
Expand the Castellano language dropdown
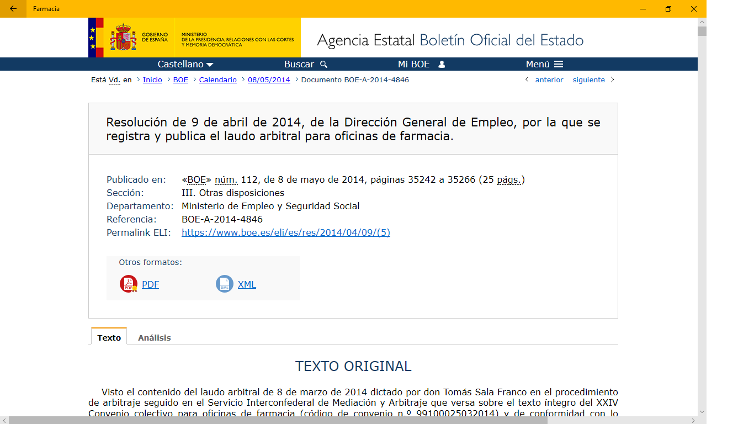[185, 64]
